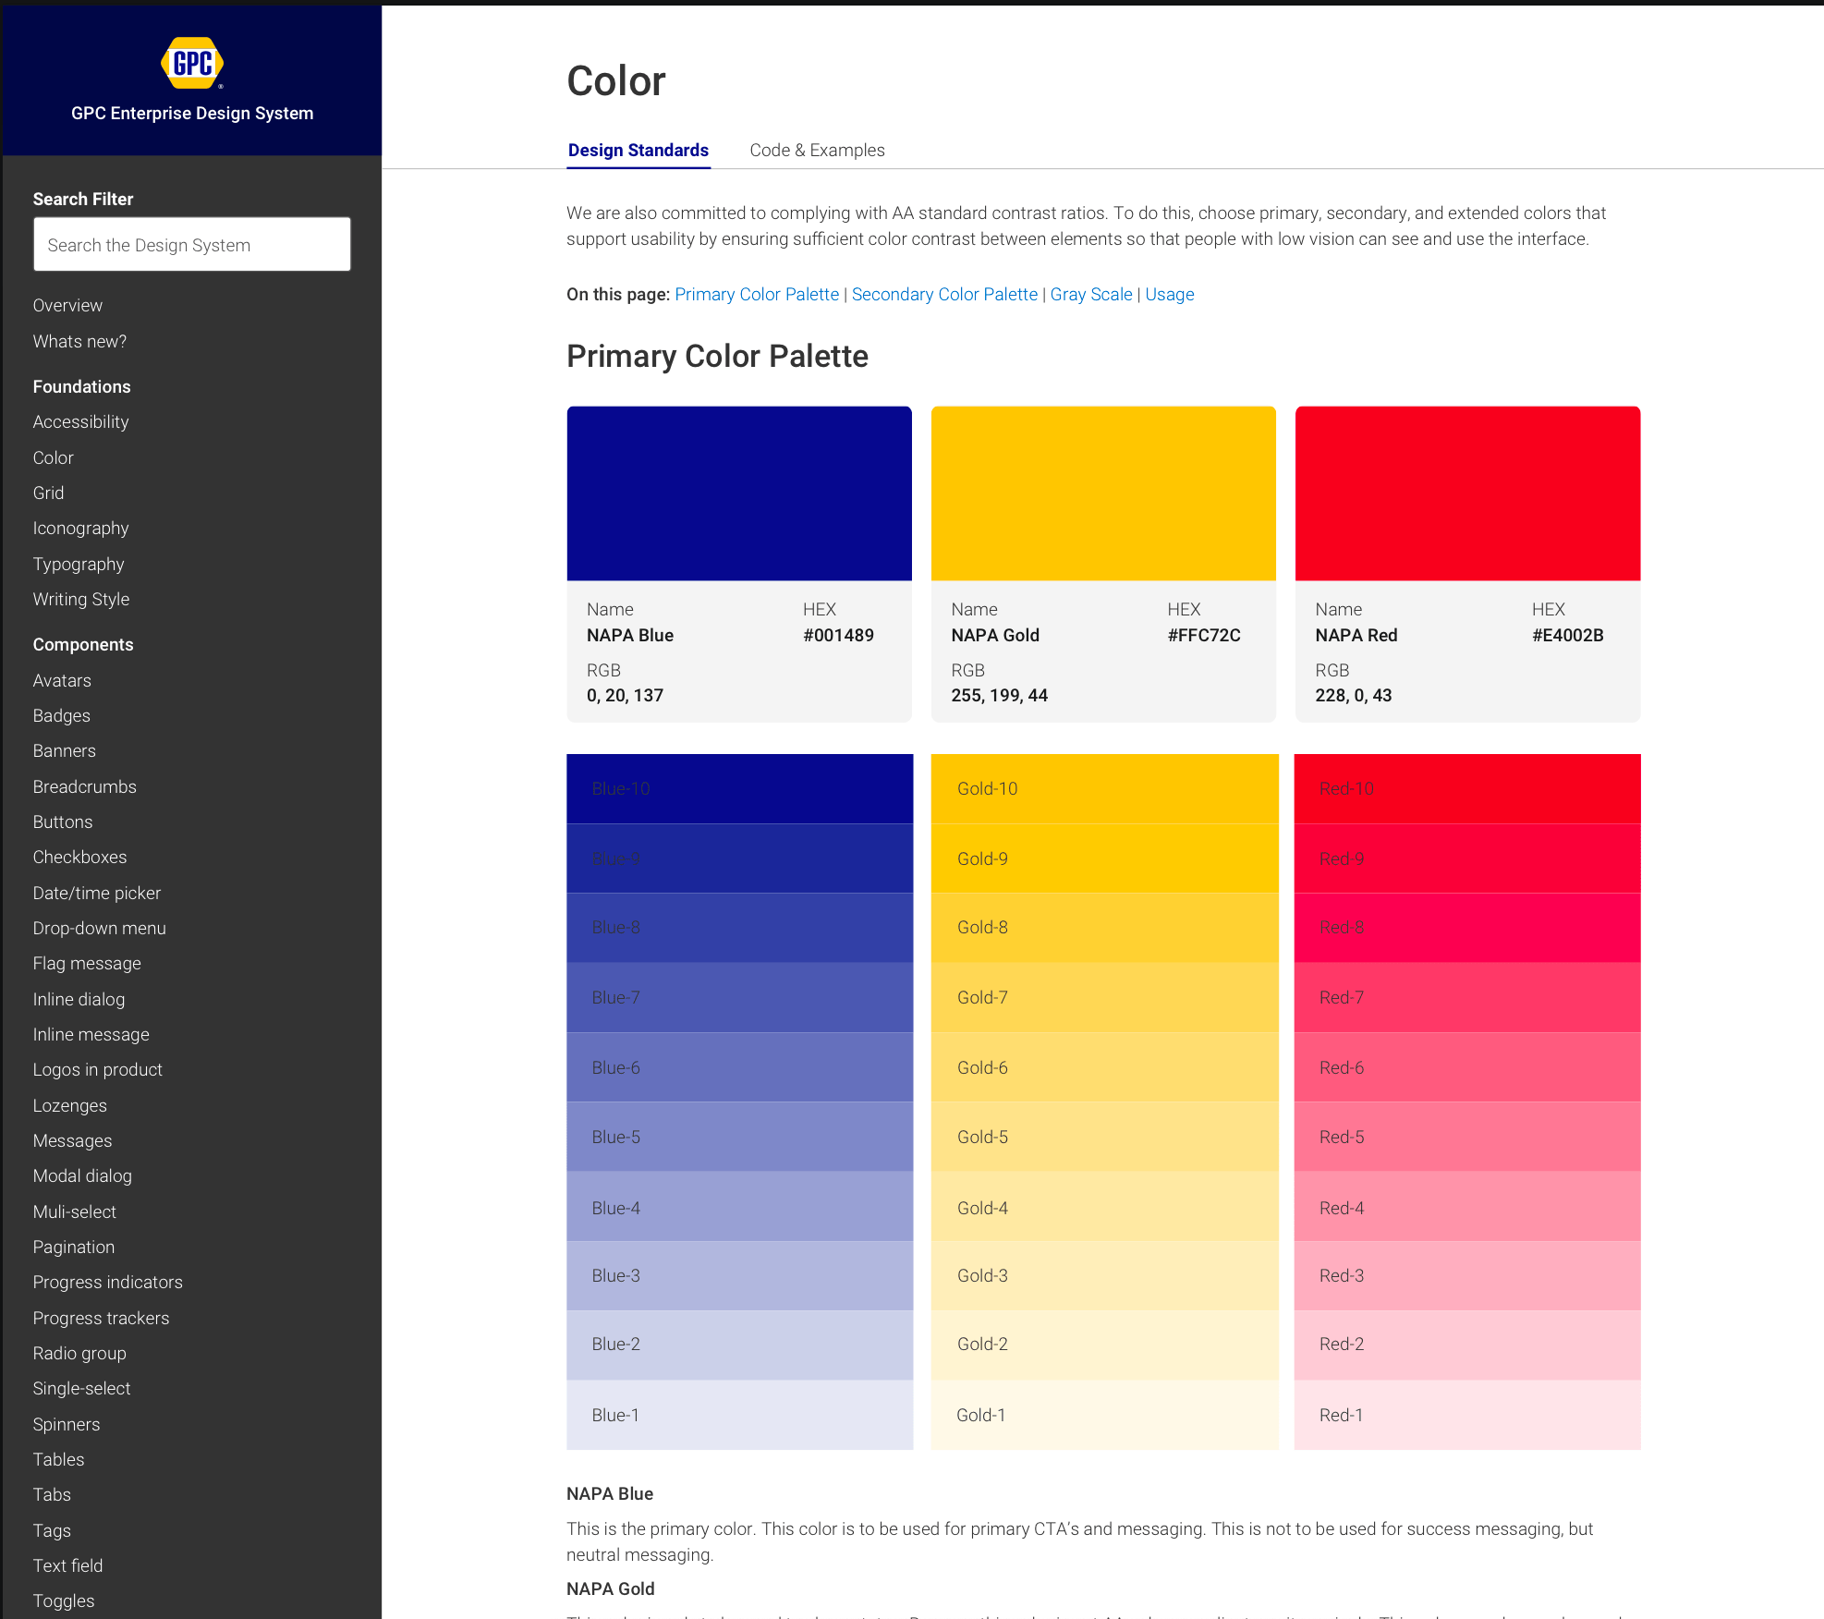Jump to Gray Scale link
The image size is (1824, 1619).
(x=1091, y=294)
